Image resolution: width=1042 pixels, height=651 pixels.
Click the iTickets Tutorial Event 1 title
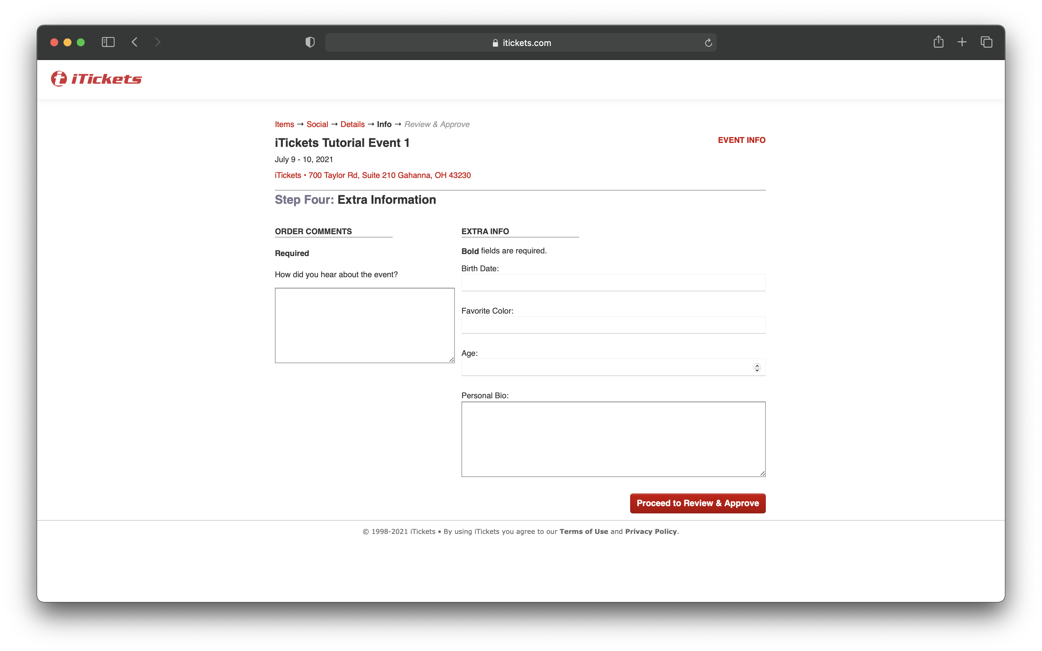[x=342, y=143]
